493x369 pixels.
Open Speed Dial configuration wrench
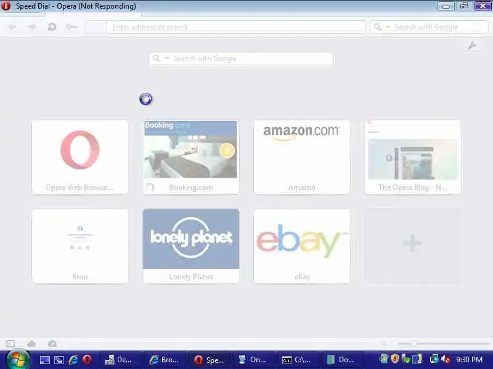click(471, 46)
